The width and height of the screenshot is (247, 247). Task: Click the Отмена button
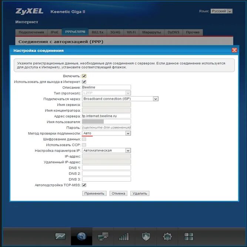[x=118, y=193]
